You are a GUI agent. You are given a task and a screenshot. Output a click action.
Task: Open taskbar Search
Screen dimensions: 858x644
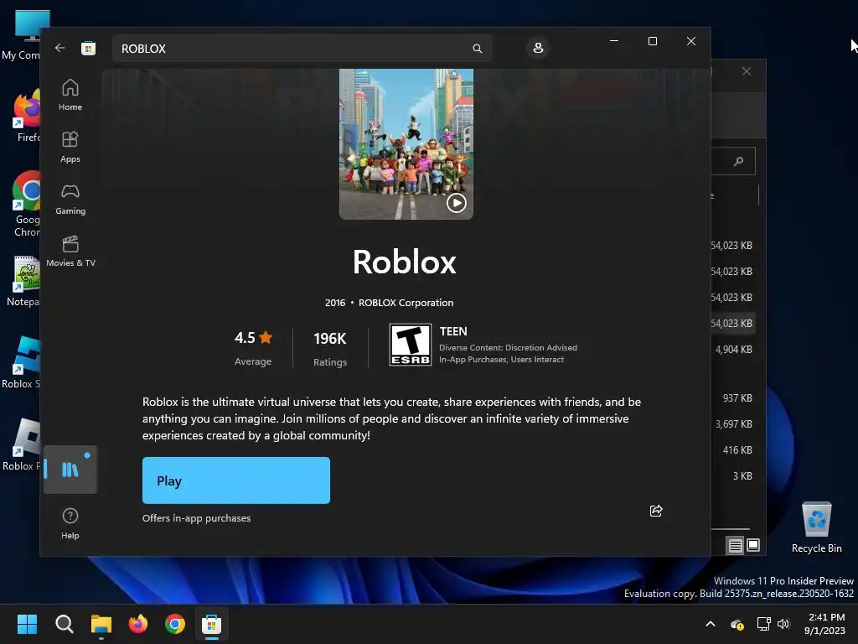(64, 624)
